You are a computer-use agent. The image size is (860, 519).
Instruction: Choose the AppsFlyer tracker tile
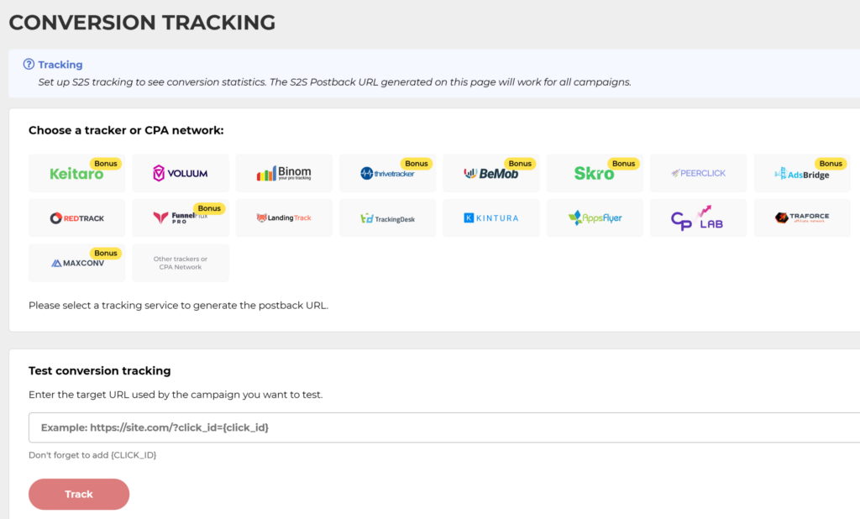click(595, 218)
